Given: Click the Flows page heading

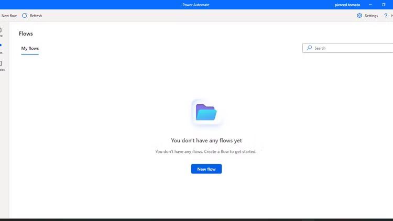Looking at the screenshot, I should point(26,34).
